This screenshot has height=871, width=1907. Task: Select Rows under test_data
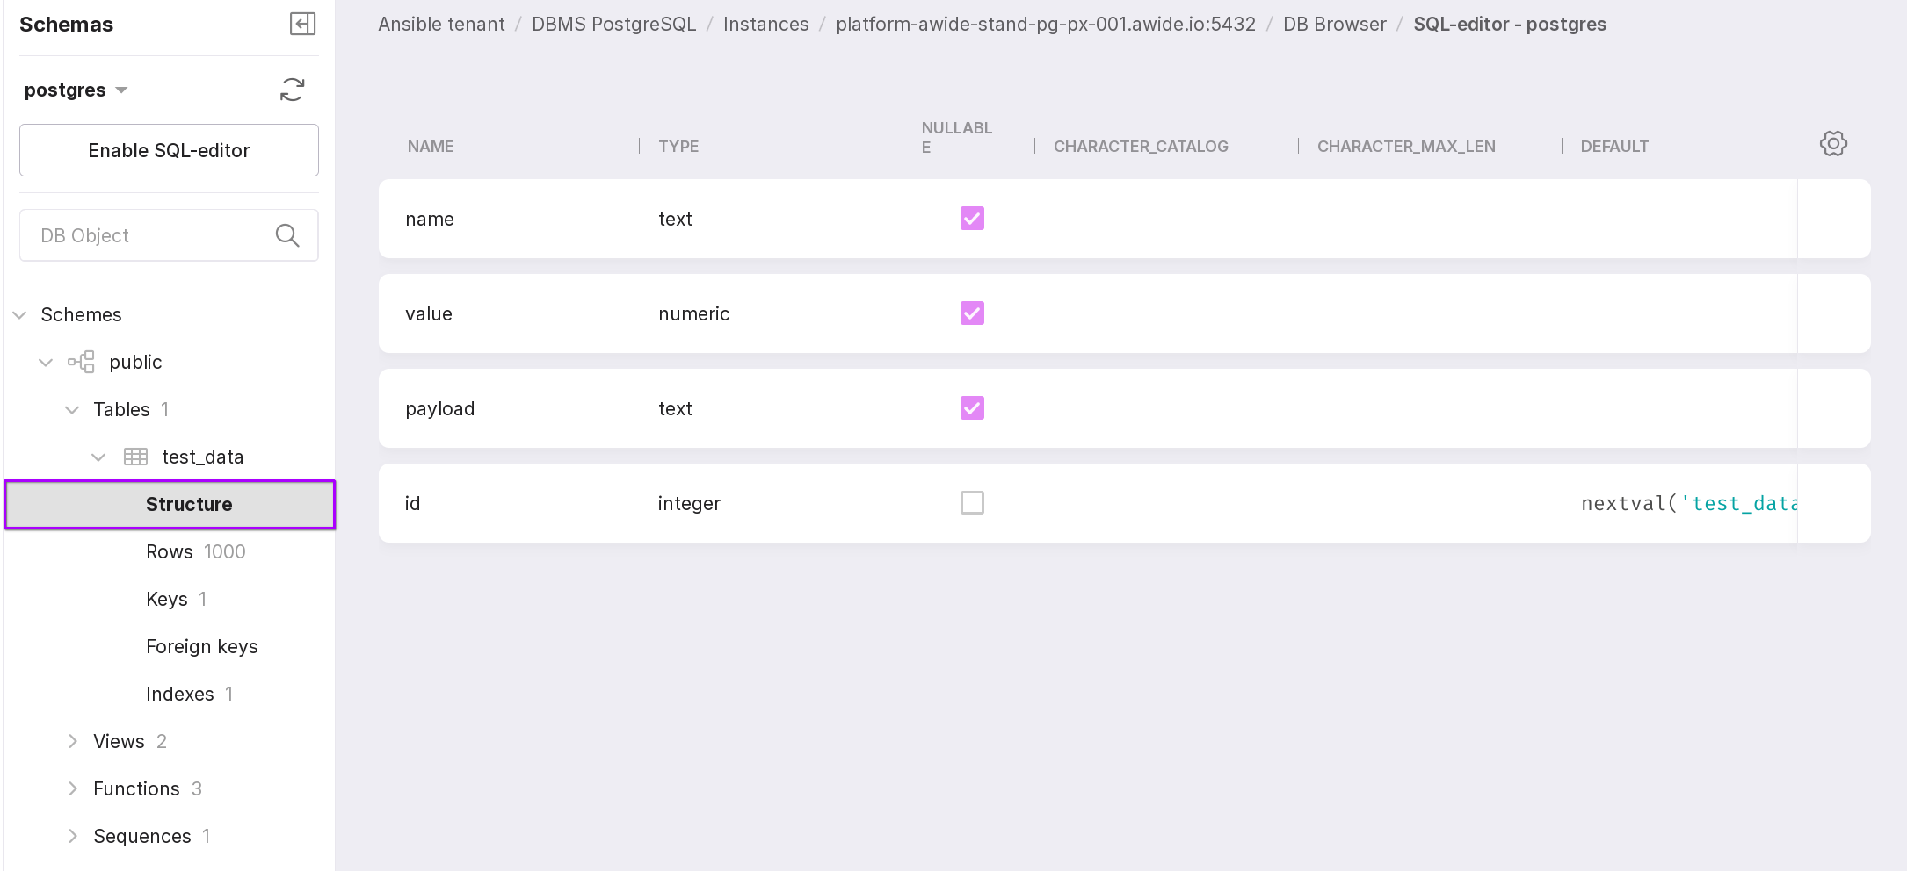click(x=170, y=551)
